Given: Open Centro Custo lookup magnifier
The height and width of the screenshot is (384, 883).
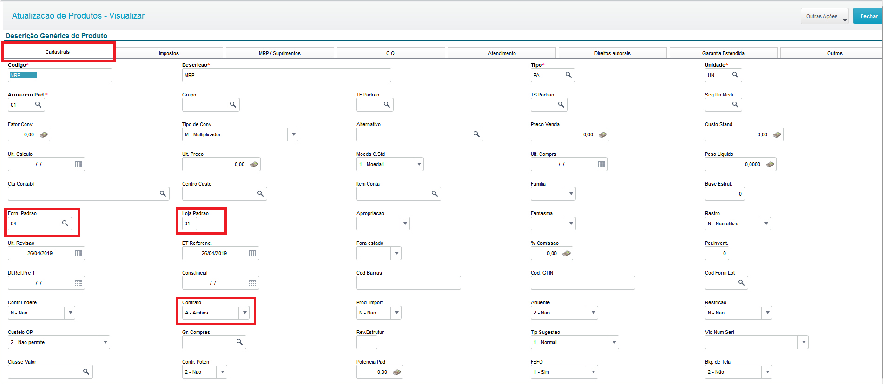Looking at the screenshot, I should point(260,194).
